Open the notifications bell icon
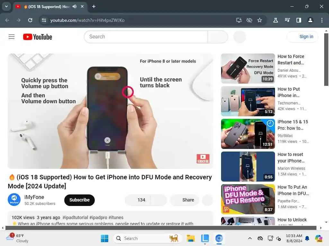This screenshot has height=246, width=329. 307,238
